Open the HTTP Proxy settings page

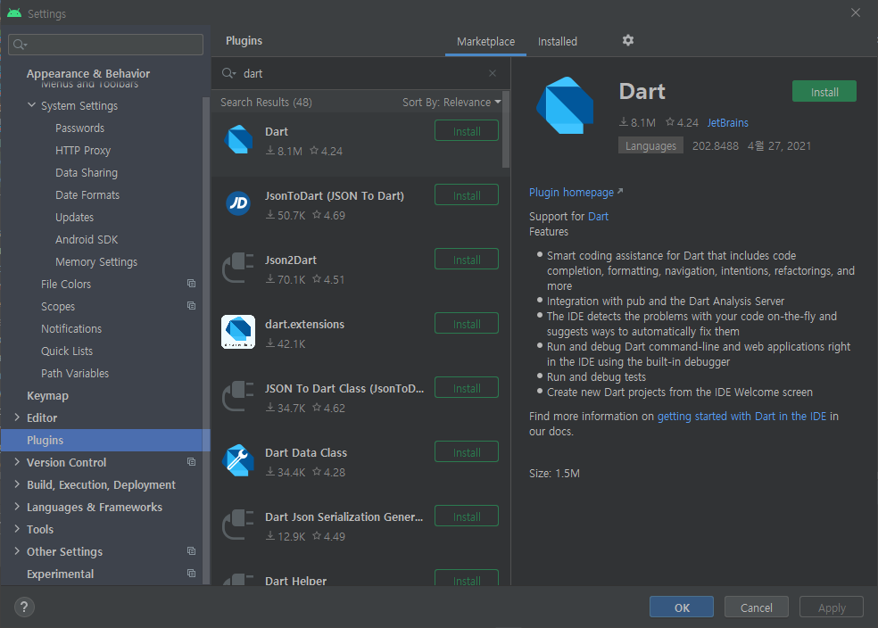[x=83, y=151]
